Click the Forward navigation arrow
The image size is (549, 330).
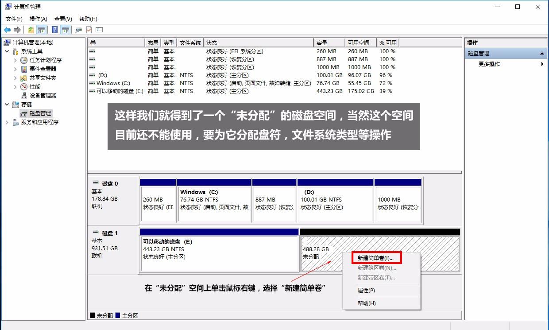pos(17,30)
